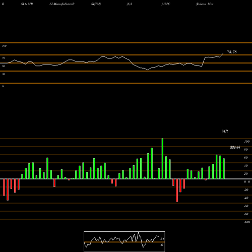The width and height of the screenshot is (252, 252).
Task: Click the end point of the RSI line
Action: pyautogui.click(x=223, y=53)
